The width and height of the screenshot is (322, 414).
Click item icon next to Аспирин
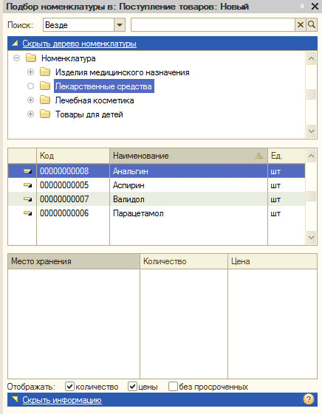[27, 185]
